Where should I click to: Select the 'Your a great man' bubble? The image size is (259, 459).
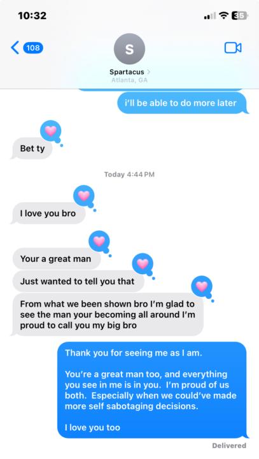click(57, 259)
